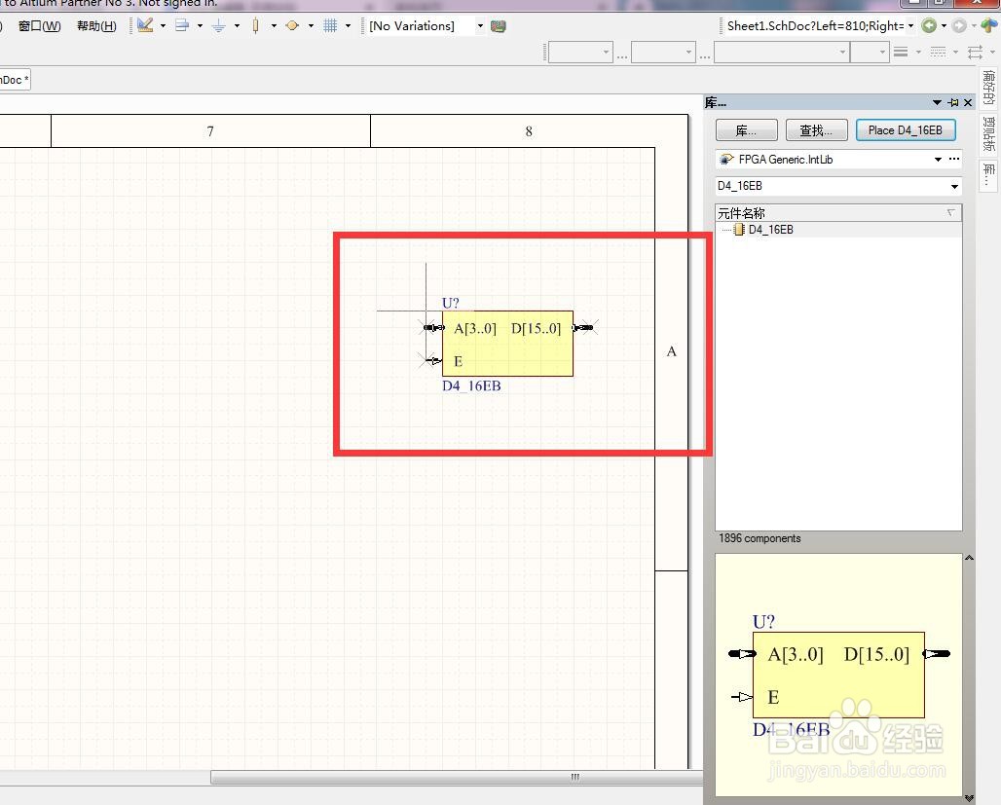This screenshot has height=805, width=1001.
Task: Click the Sheet1.SchDoc address field
Action: (815, 26)
